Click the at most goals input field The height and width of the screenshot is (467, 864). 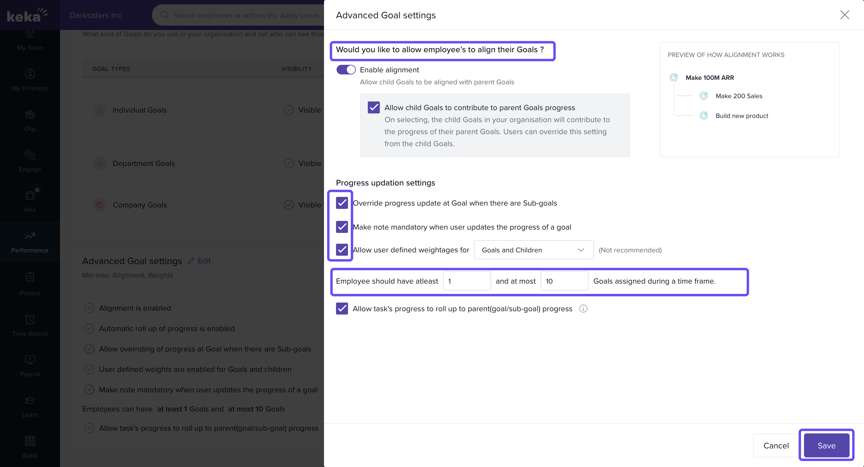pyautogui.click(x=564, y=281)
